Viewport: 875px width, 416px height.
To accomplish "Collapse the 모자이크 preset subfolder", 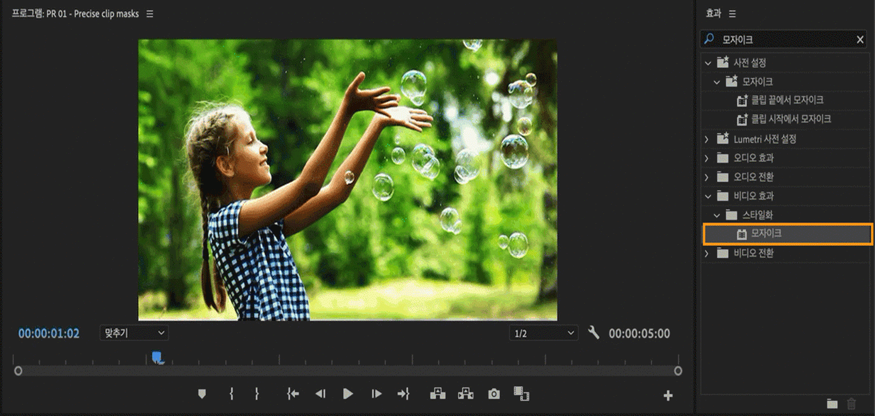I will point(716,82).
